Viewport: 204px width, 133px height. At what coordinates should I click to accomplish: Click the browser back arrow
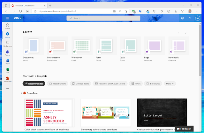[x=6, y=11]
